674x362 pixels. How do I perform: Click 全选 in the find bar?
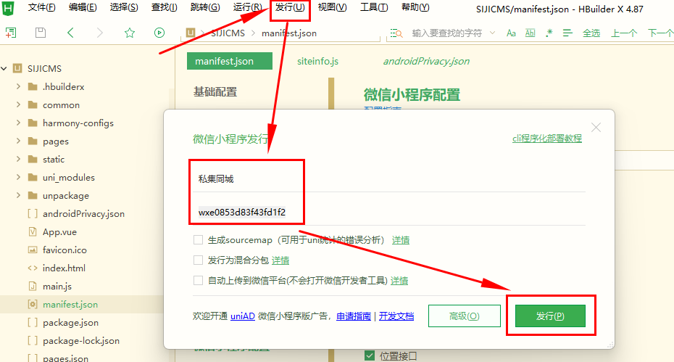click(x=591, y=33)
